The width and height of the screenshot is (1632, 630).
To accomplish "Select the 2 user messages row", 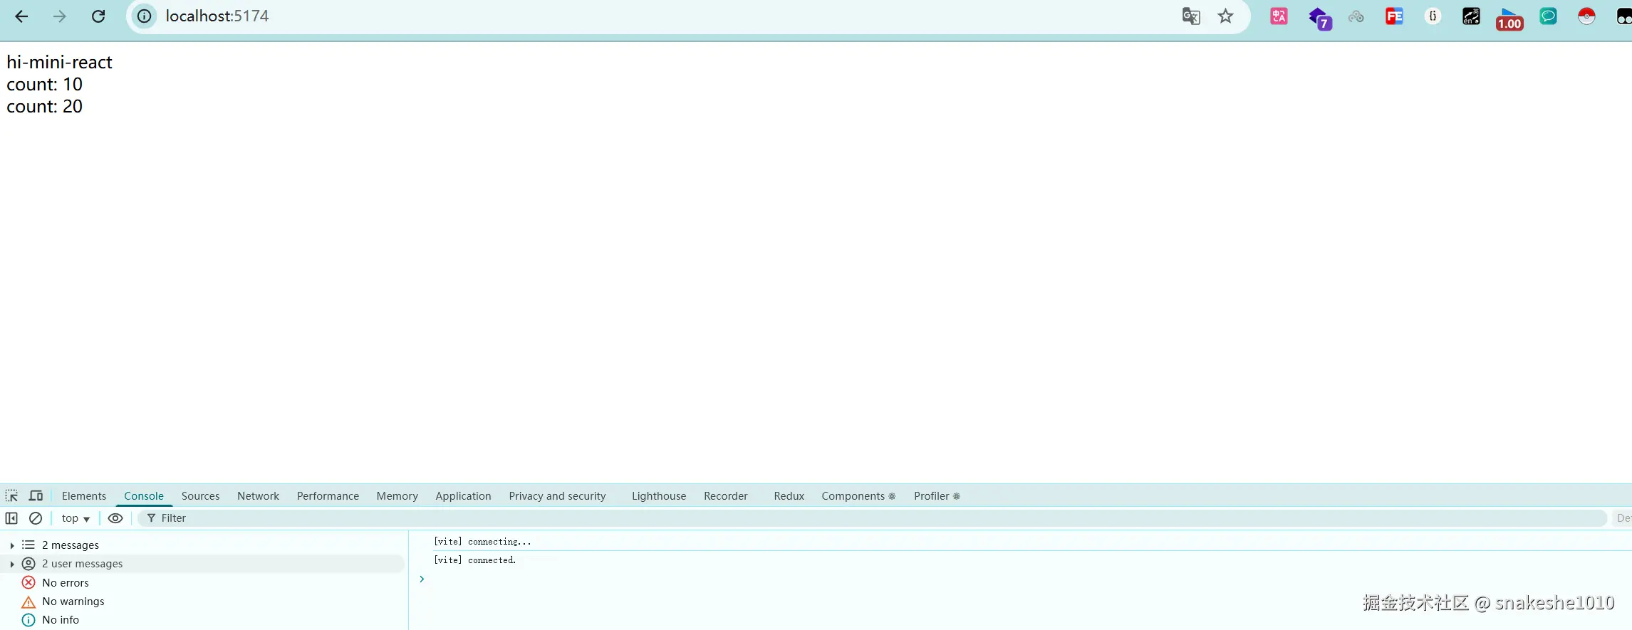I will tap(203, 564).
